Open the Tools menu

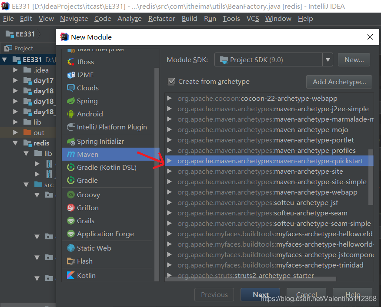[x=231, y=19]
